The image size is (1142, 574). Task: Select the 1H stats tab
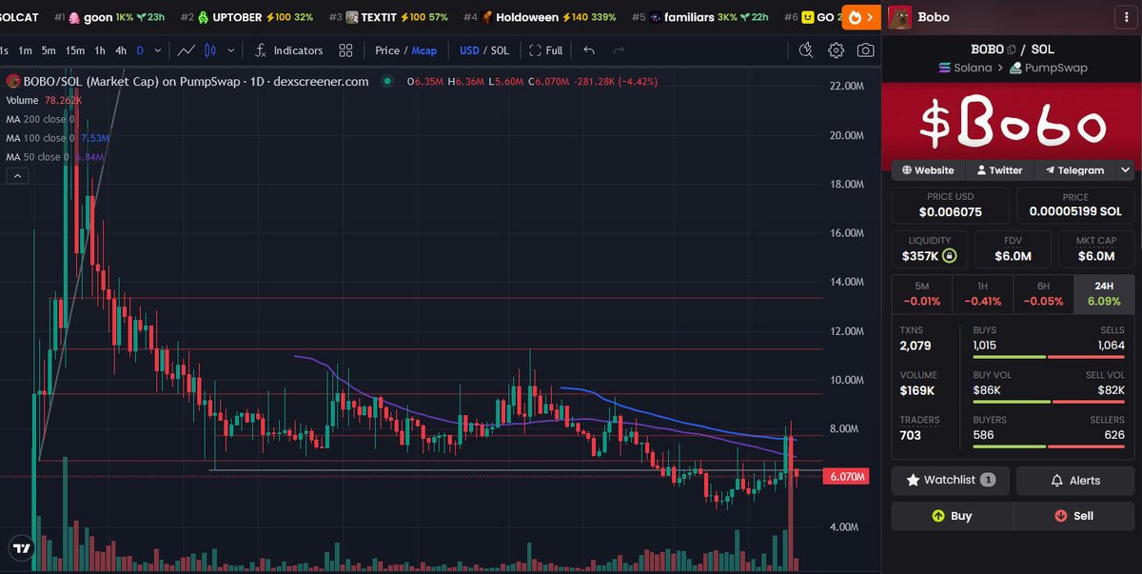982,294
